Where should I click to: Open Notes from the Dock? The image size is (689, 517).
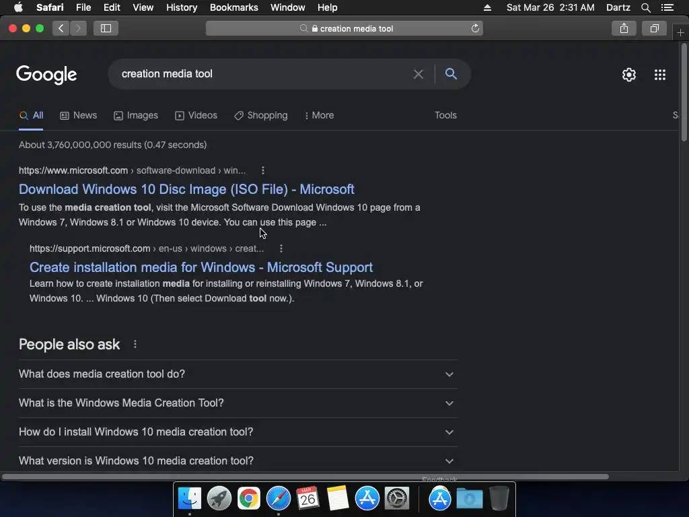pos(338,499)
